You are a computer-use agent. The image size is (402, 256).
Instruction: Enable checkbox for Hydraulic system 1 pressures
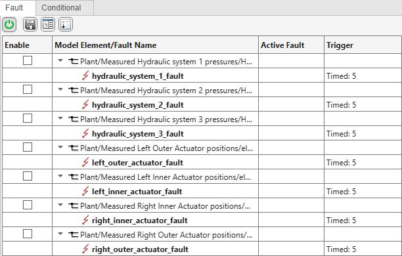[28, 60]
